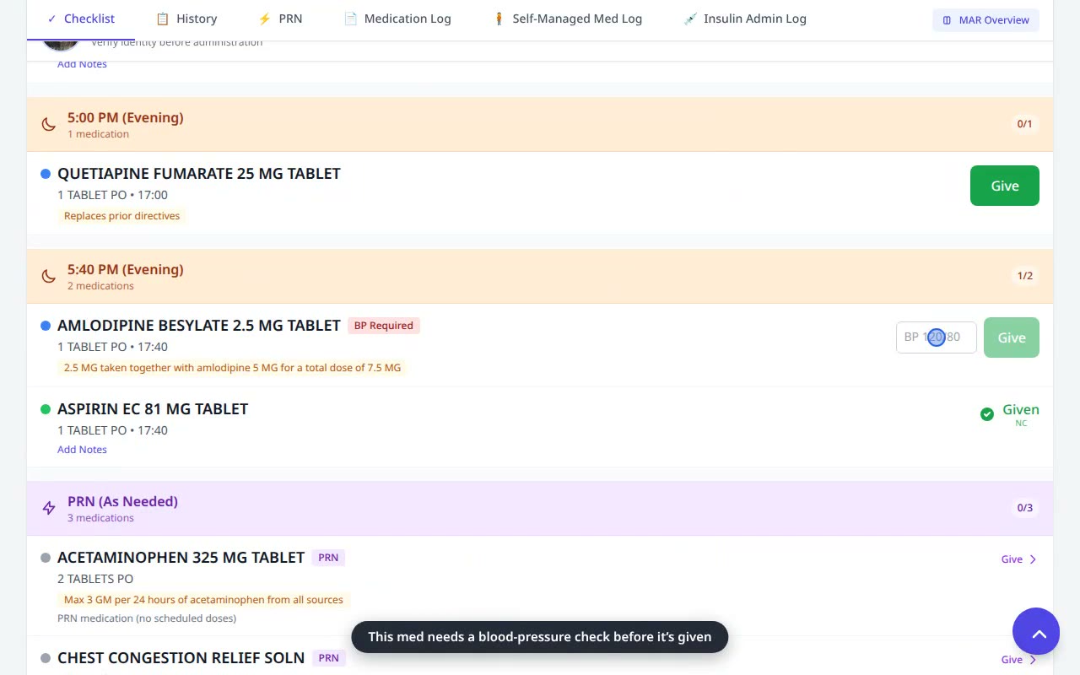This screenshot has height=675, width=1080.
Task: Click Give for Amlodipine Besylate
Action: pos(1012,337)
